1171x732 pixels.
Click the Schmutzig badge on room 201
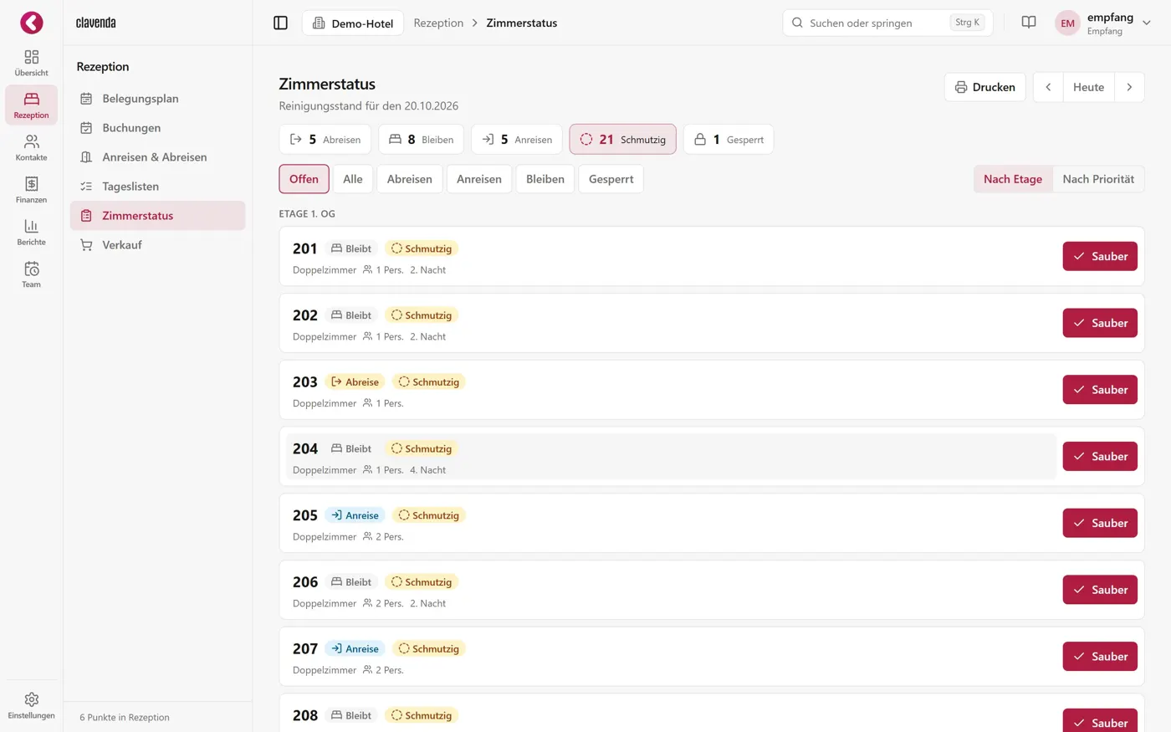pos(421,248)
